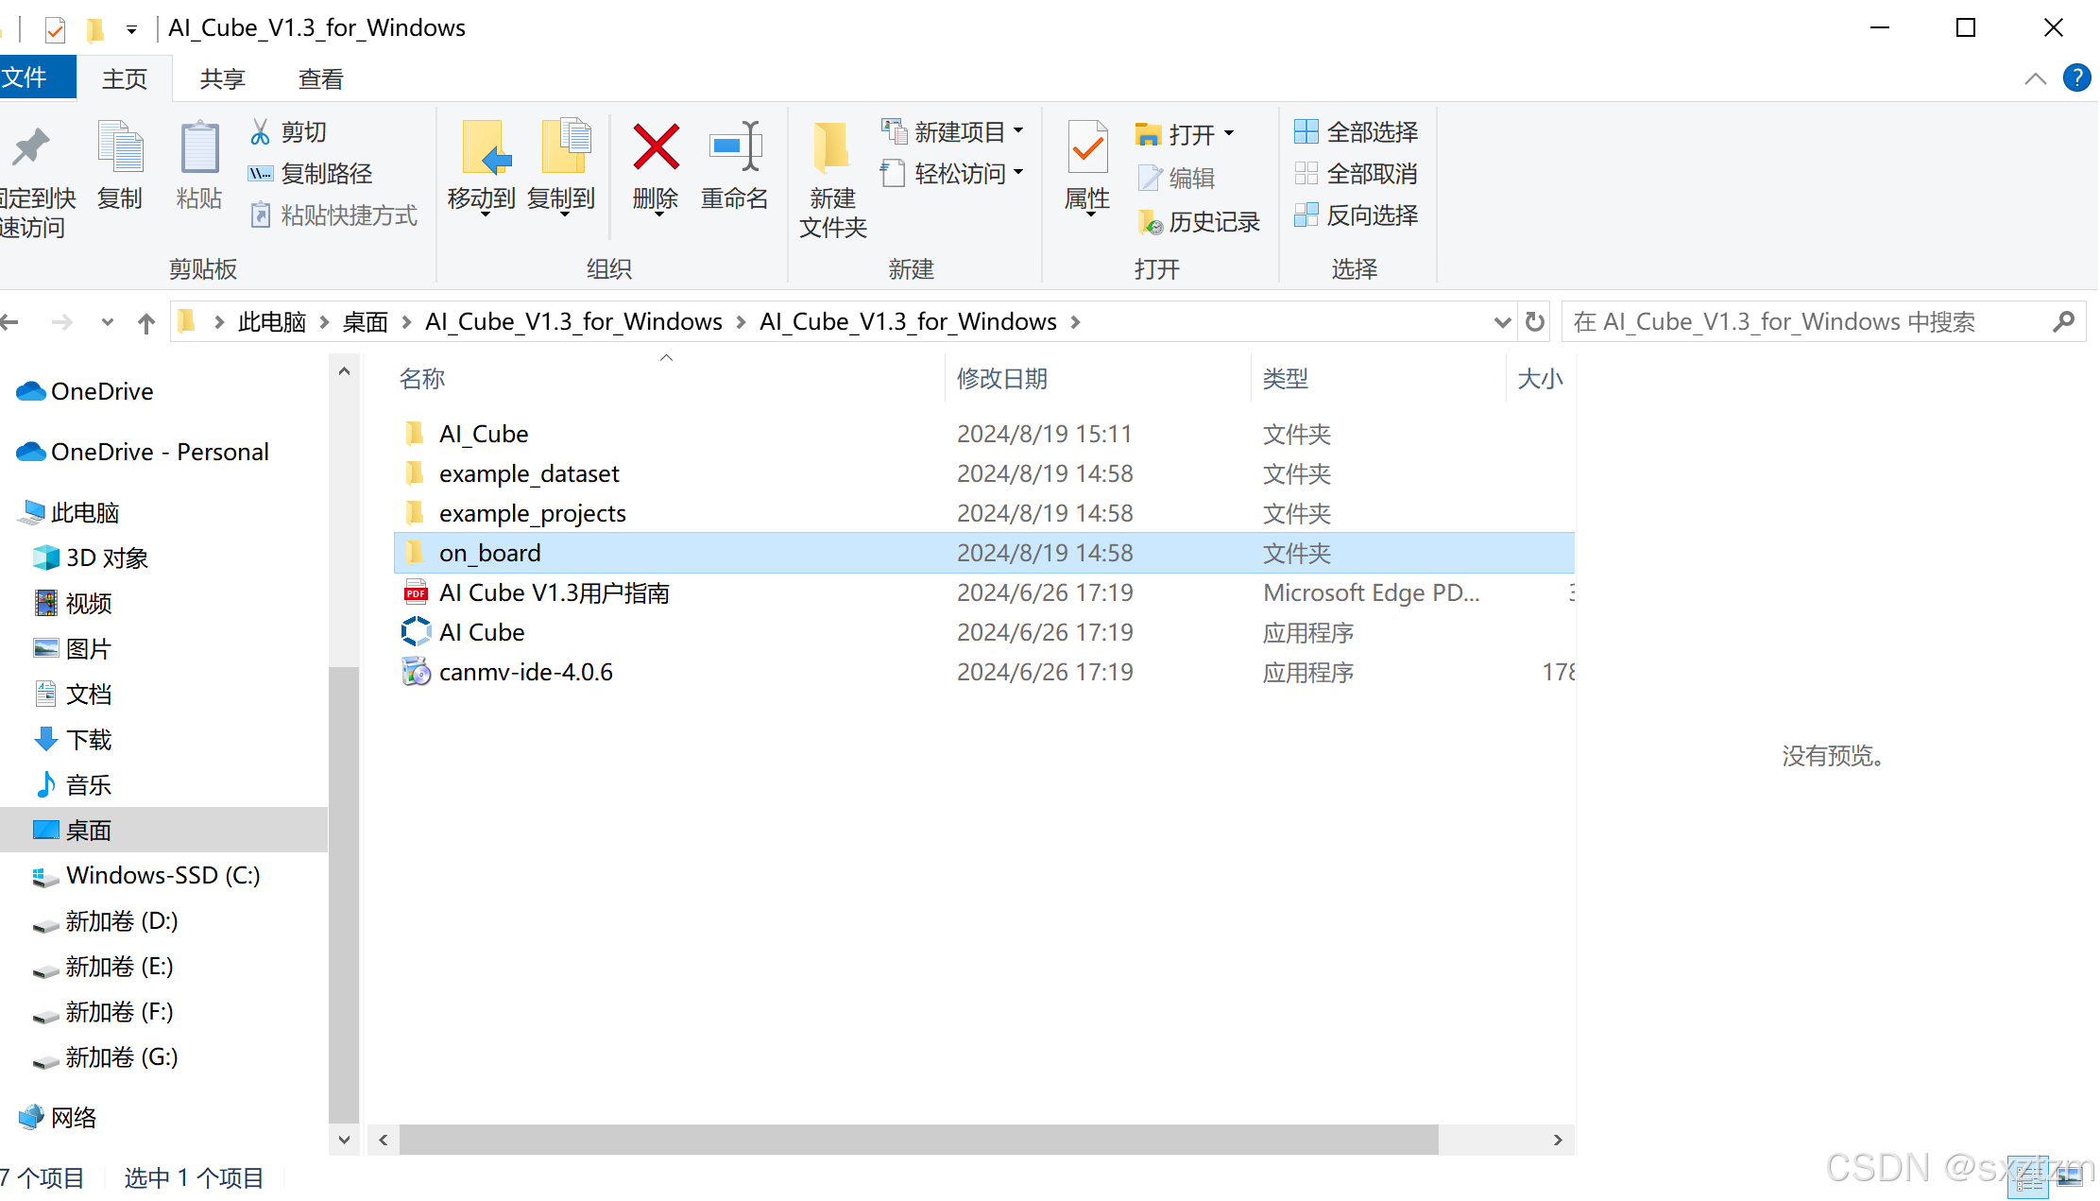Select the example_projects folder

point(983,513)
